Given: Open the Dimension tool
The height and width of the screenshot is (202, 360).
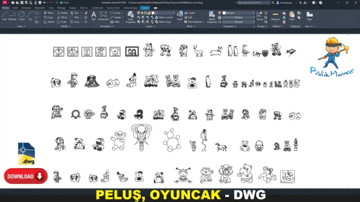Looking at the screenshot, I should tap(103, 16).
